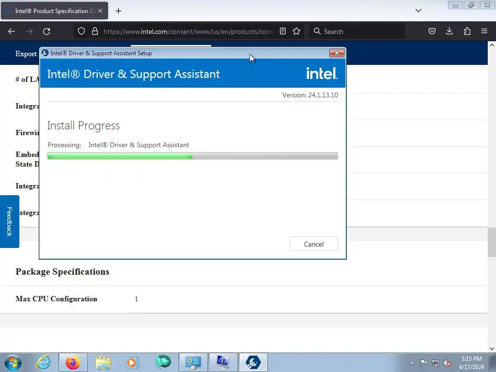This screenshot has width=496, height=372.
Task: Open the Feedback side tab
Action: (x=10, y=221)
